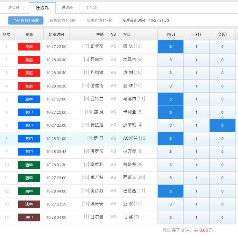The width and height of the screenshot is (238, 237).
Task: Click the 意甲 badge on 佛罗伦 row
Action: point(29,152)
